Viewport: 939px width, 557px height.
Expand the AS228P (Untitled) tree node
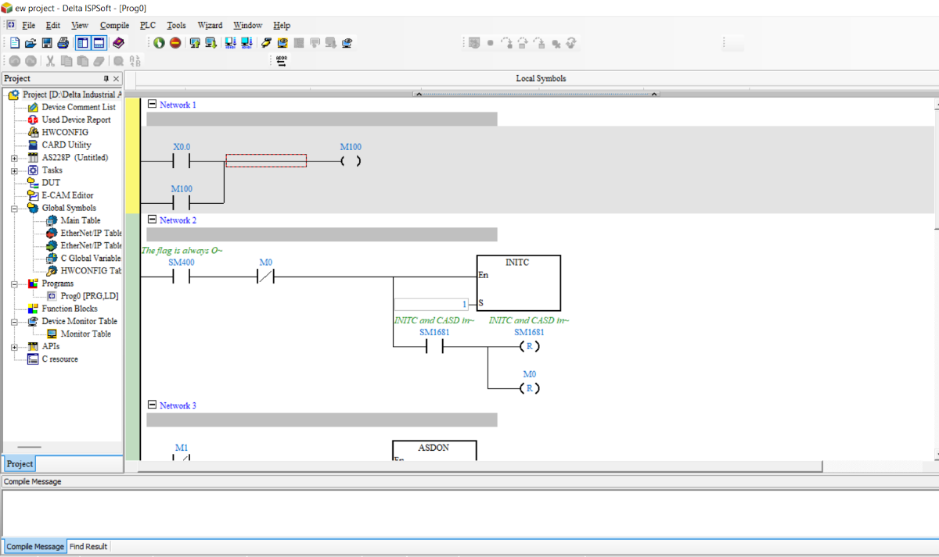(x=14, y=158)
